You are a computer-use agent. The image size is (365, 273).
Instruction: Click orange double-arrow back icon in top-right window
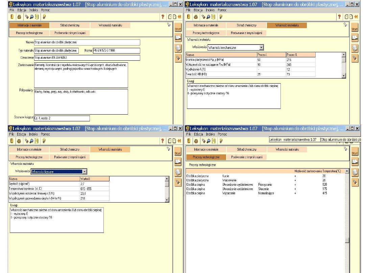(x=357, y=17)
